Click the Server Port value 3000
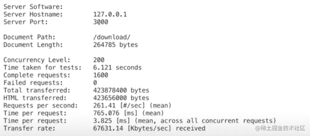Viewport: 310px width, 136px height. click(101, 22)
